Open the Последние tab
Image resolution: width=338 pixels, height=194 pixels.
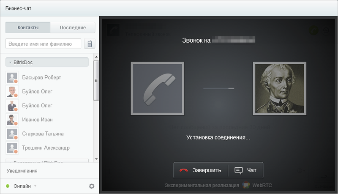click(73, 27)
